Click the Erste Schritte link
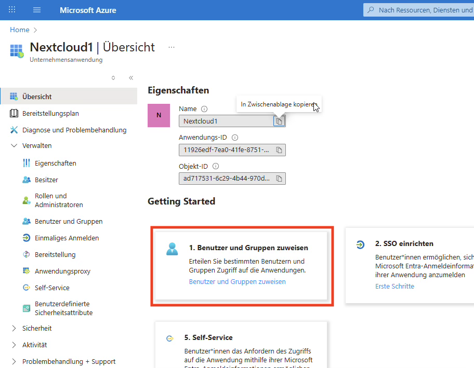The height and width of the screenshot is (368, 474). tap(394, 286)
